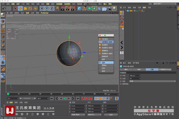The image size is (179, 119).
Task: Click the forward arrow in side palette
Action: pos(122,47)
